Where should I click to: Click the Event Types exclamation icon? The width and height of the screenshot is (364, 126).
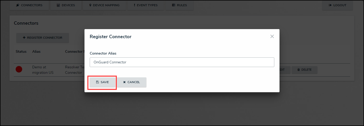(x=135, y=5)
